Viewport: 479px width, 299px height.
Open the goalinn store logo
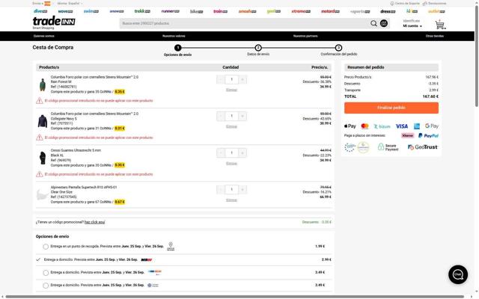point(273,11)
